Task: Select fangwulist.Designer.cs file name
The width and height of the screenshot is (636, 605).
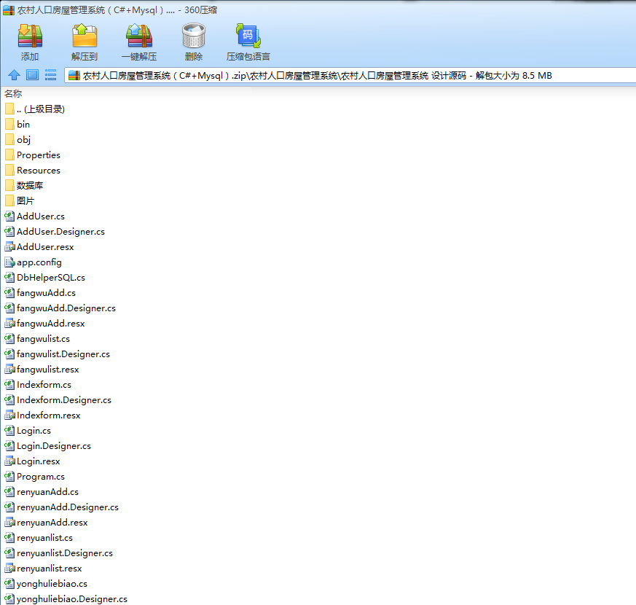Action: (63, 354)
